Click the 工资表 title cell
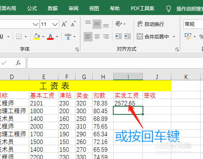203x159 pixels. pyautogui.click(x=86, y=86)
